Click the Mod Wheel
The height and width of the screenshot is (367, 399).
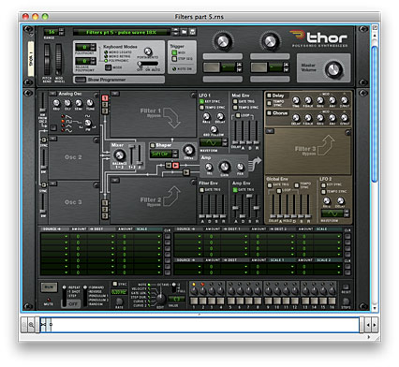58,59
